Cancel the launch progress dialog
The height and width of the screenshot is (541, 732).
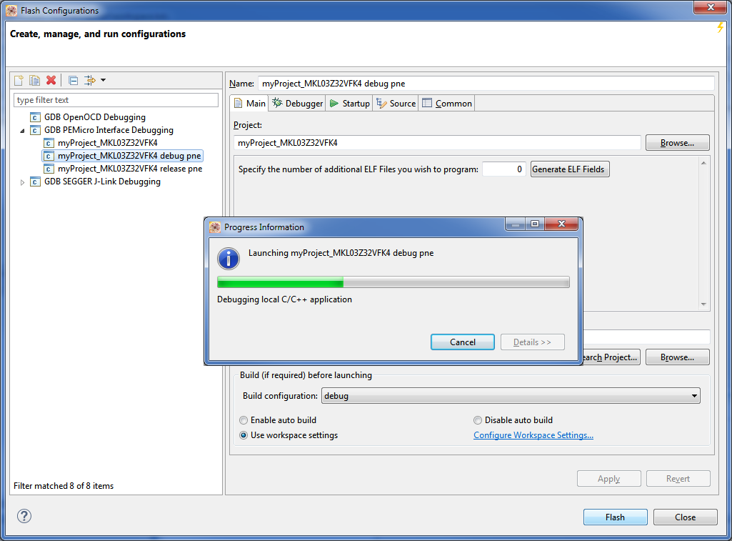tap(462, 342)
